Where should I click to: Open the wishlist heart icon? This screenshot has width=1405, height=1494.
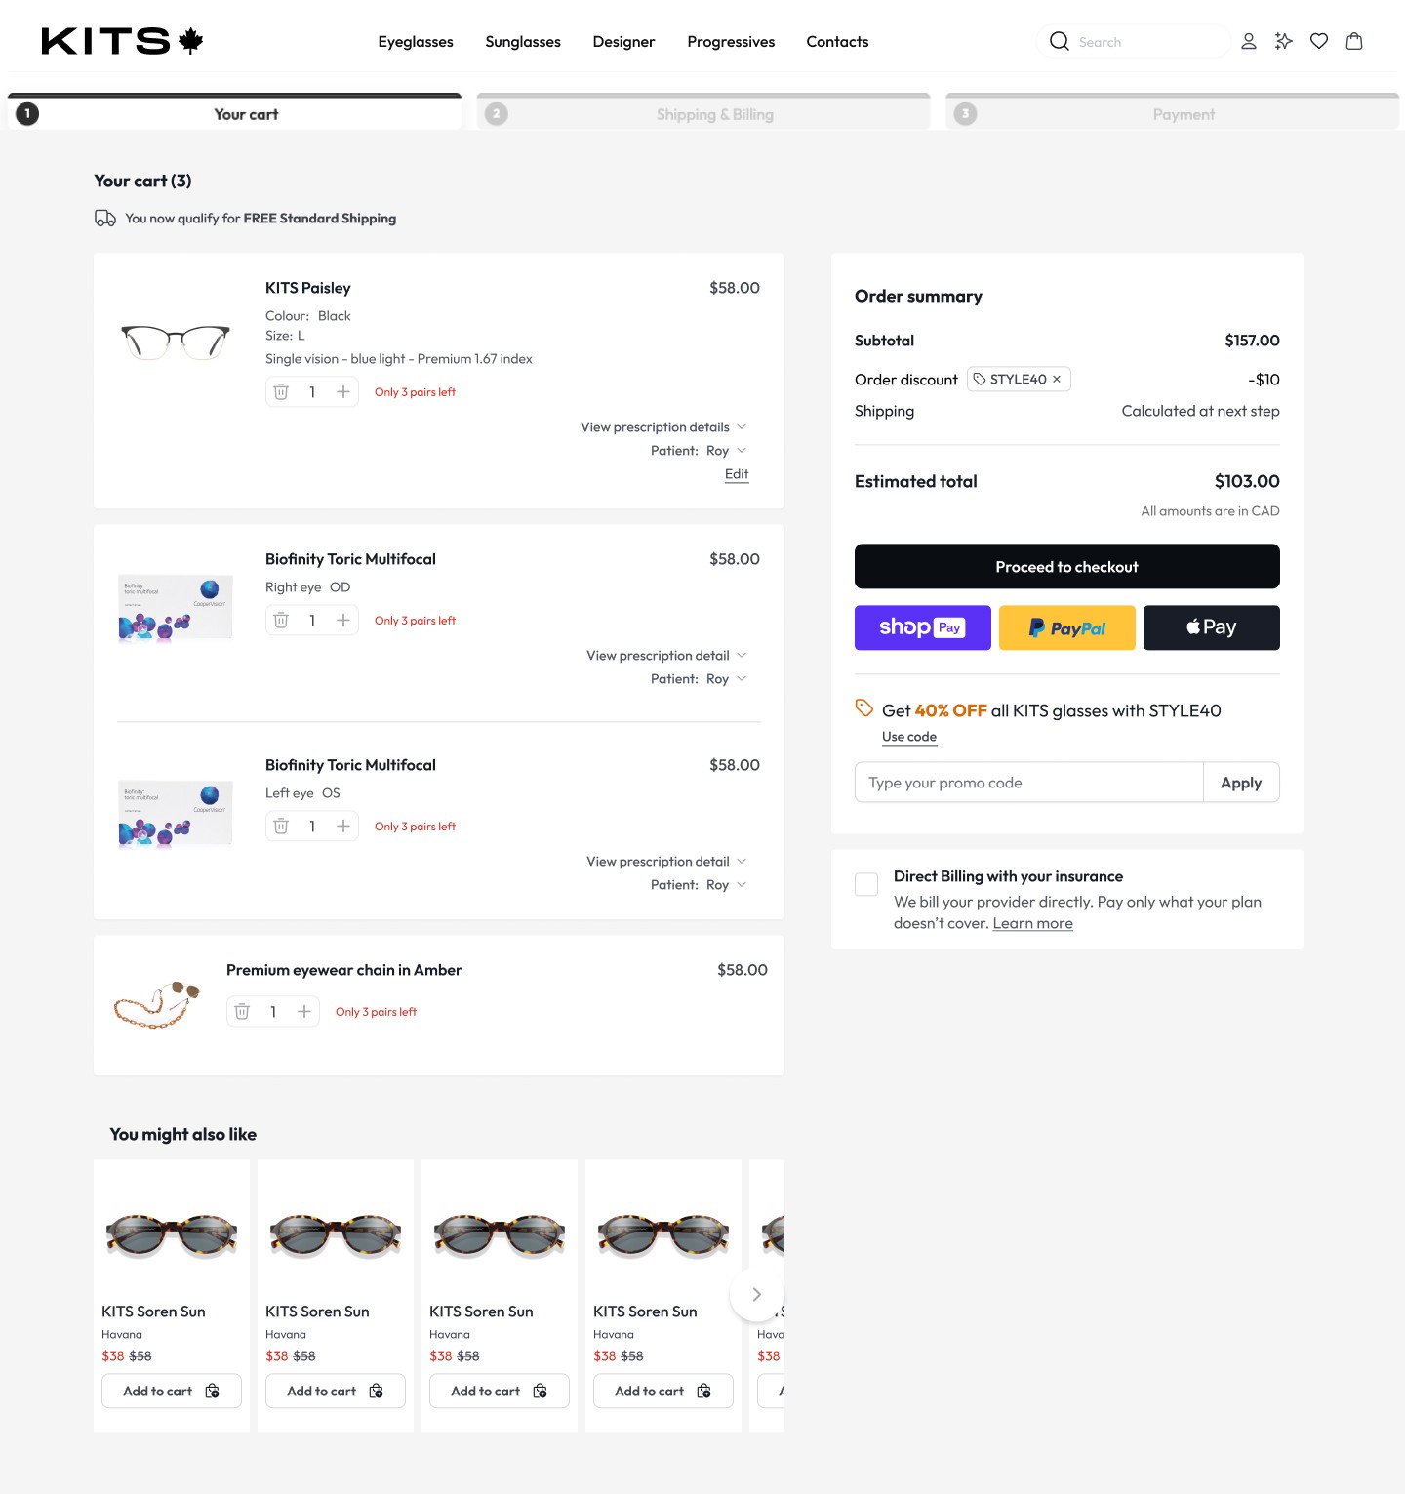click(1318, 41)
